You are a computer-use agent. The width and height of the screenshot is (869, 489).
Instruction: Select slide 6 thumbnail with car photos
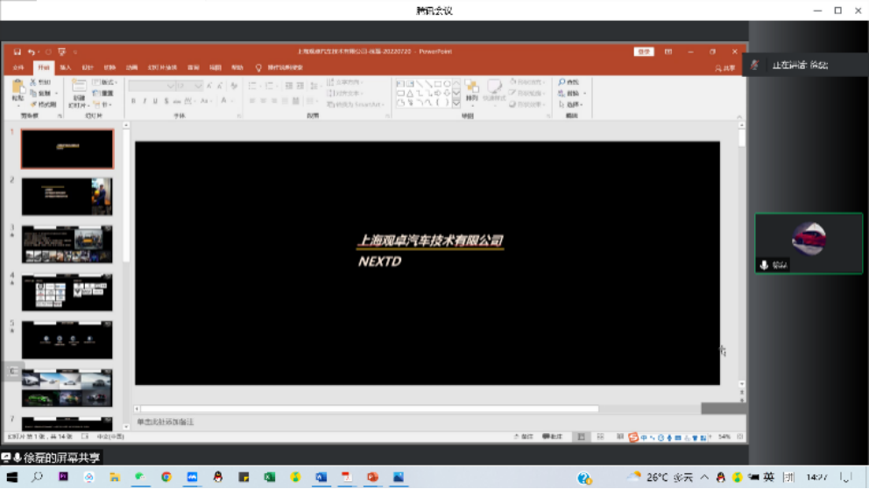tap(67, 388)
